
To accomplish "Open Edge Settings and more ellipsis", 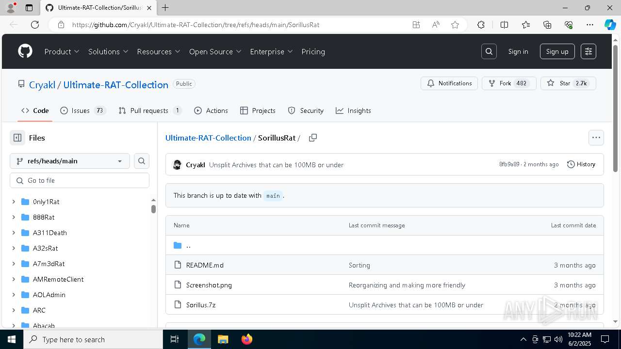I will 590,25.
